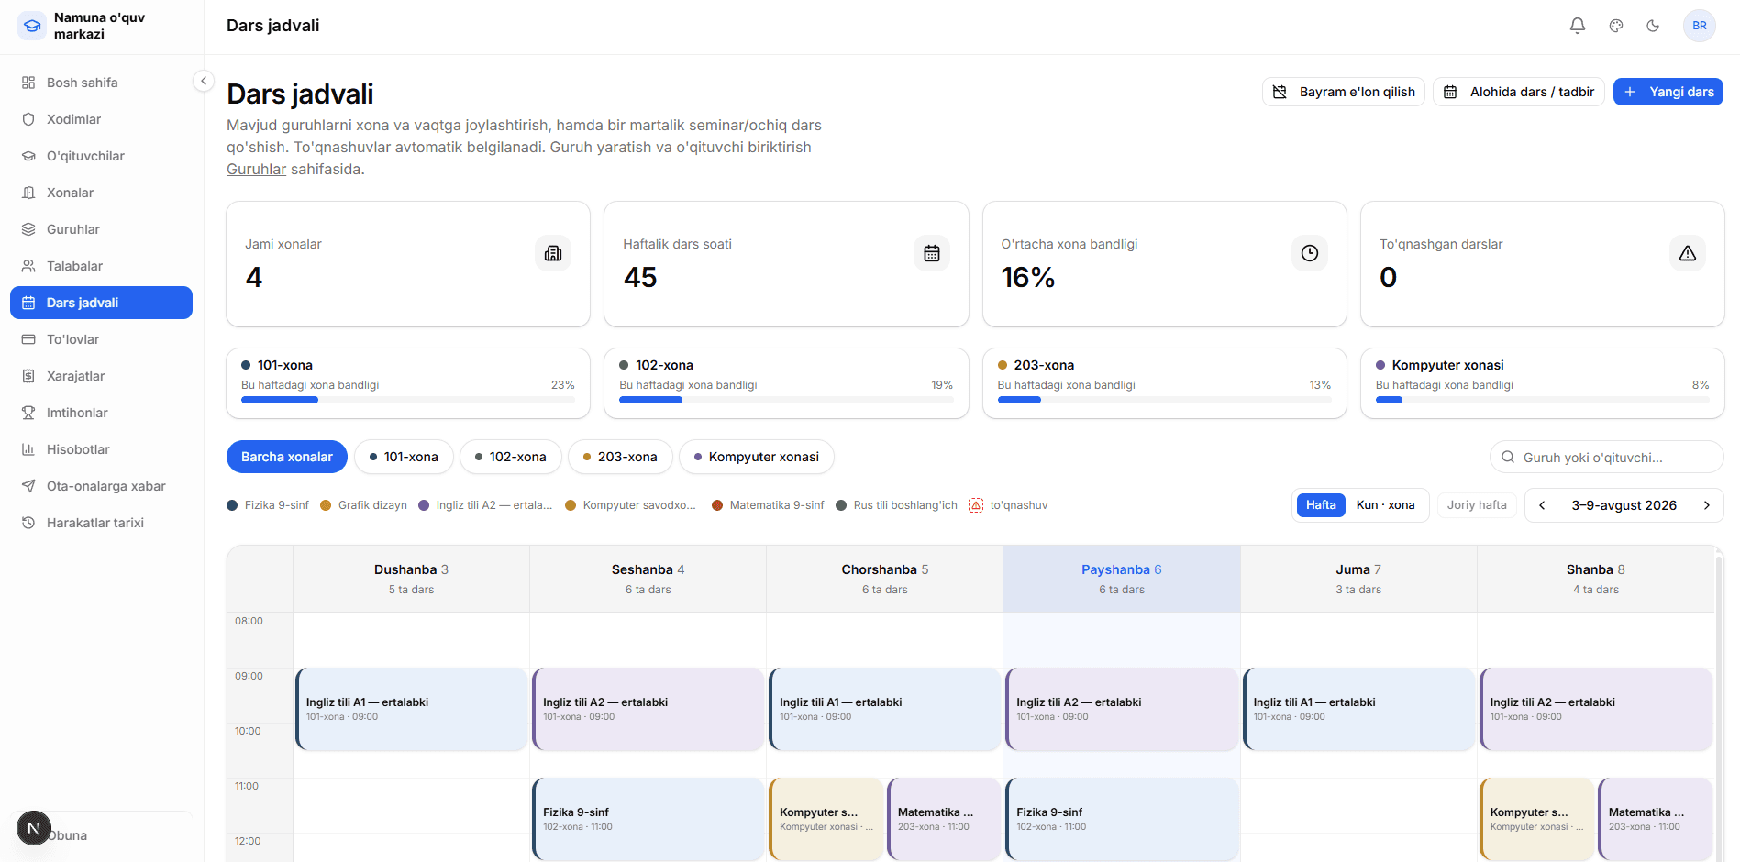
Task: Toggle dark mode moon icon
Action: pyautogui.click(x=1653, y=26)
